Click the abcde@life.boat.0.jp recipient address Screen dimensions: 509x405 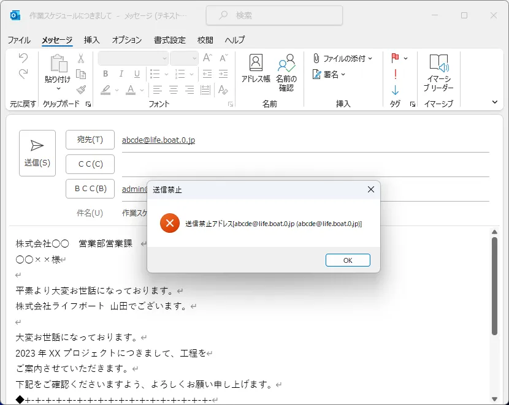pyautogui.click(x=158, y=140)
